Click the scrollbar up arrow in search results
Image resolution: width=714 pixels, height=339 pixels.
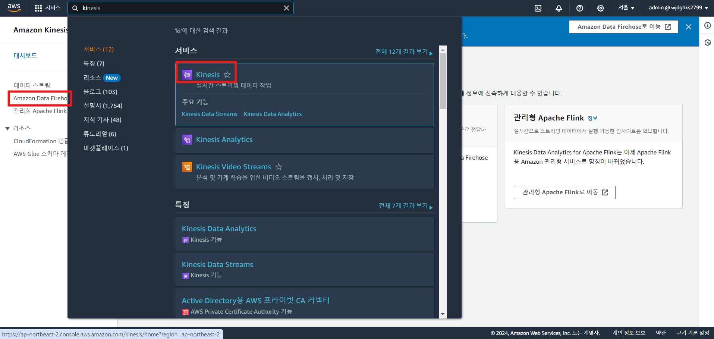click(x=443, y=50)
